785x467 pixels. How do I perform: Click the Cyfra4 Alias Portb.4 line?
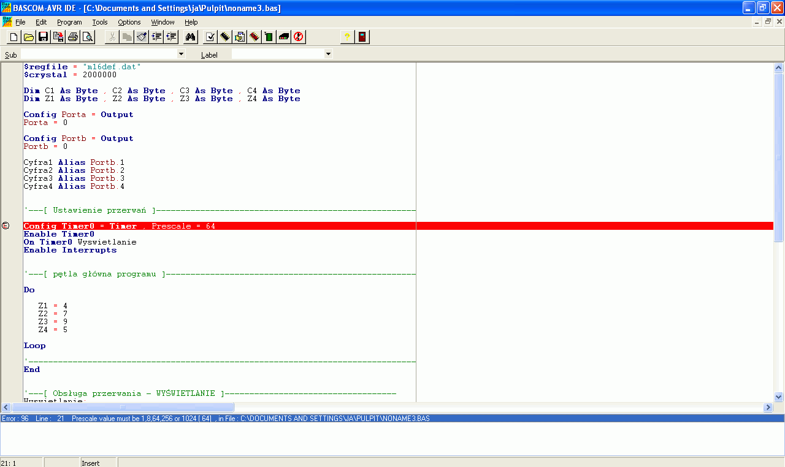pyautogui.click(x=74, y=186)
